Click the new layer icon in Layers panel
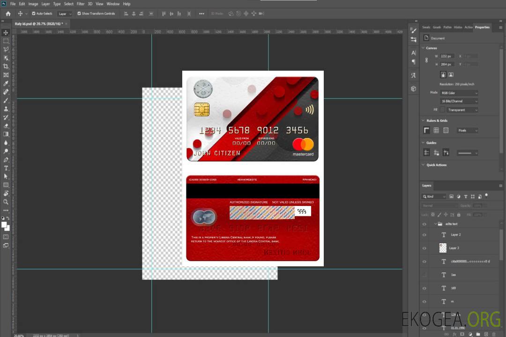 point(486,334)
